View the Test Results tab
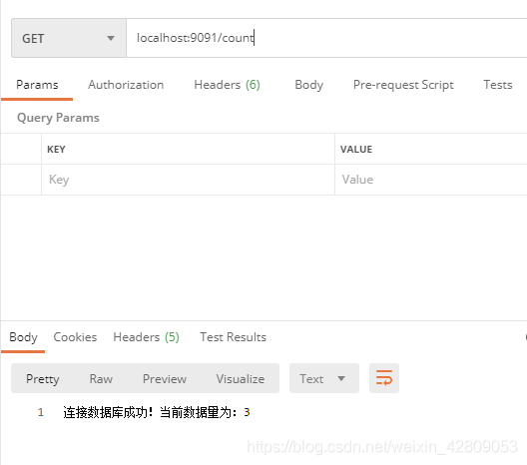Viewport: 527px width, 465px height. 233,337
